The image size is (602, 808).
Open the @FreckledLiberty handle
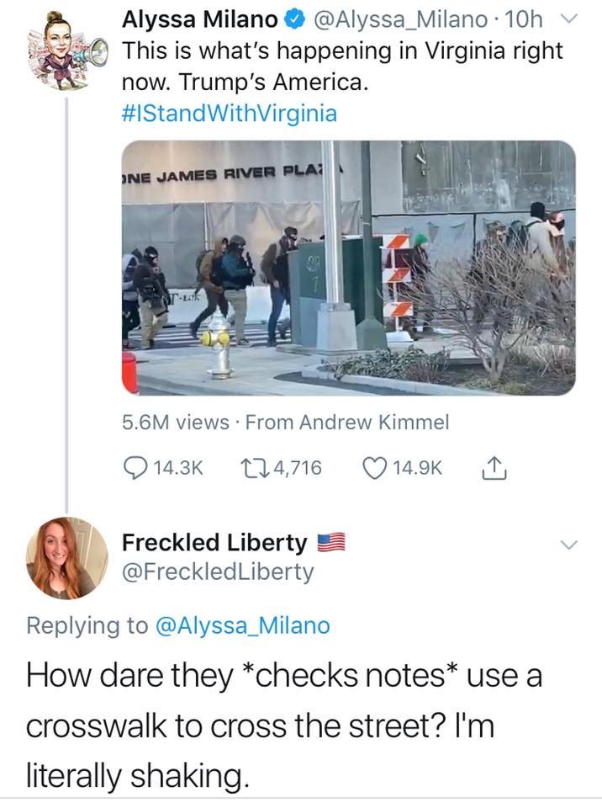coord(218,571)
